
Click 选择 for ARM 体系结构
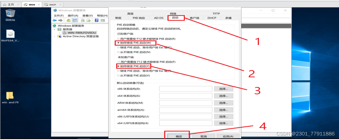[224, 103]
